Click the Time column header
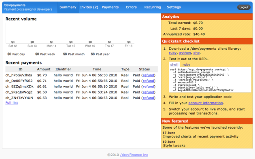Image resolution: width=255 pixels, height=159 pixels. (97, 69)
